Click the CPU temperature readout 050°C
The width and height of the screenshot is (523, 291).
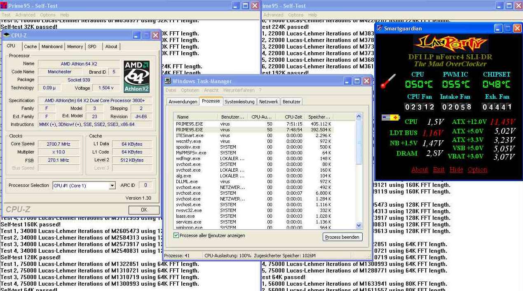(419, 84)
